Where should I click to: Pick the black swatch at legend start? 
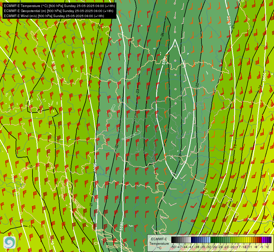tap(172, 240)
